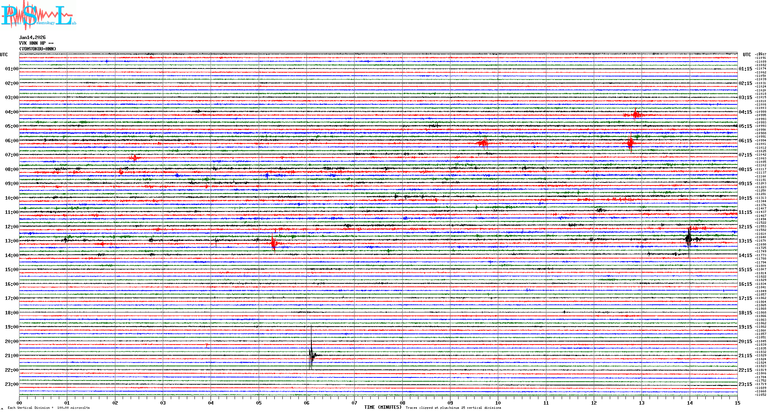
Task: Click the (VOMVOKOU-HNN) station name
Action: coord(37,49)
